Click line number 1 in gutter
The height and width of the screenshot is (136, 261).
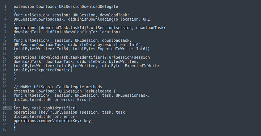pyautogui.click(x=5, y=7)
